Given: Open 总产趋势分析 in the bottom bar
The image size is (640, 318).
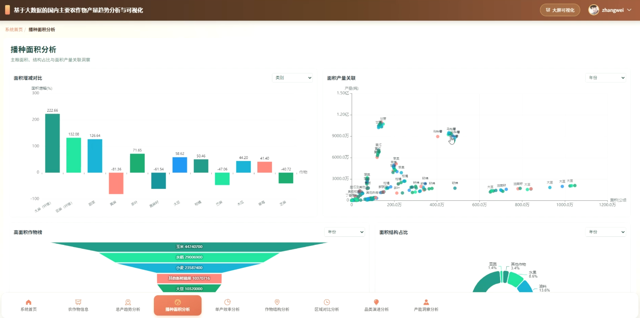Looking at the screenshot, I should pyautogui.click(x=128, y=305).
